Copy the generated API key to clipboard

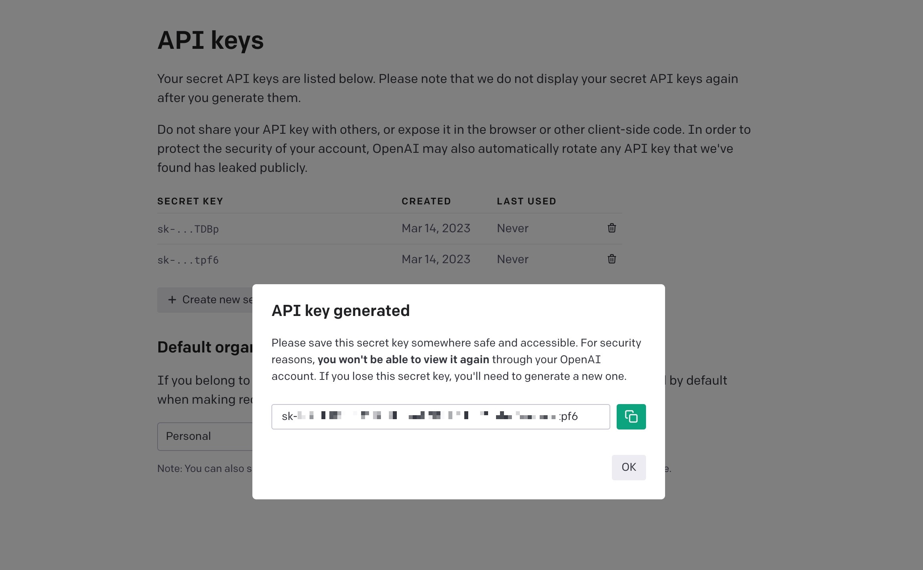click(631, 416)
